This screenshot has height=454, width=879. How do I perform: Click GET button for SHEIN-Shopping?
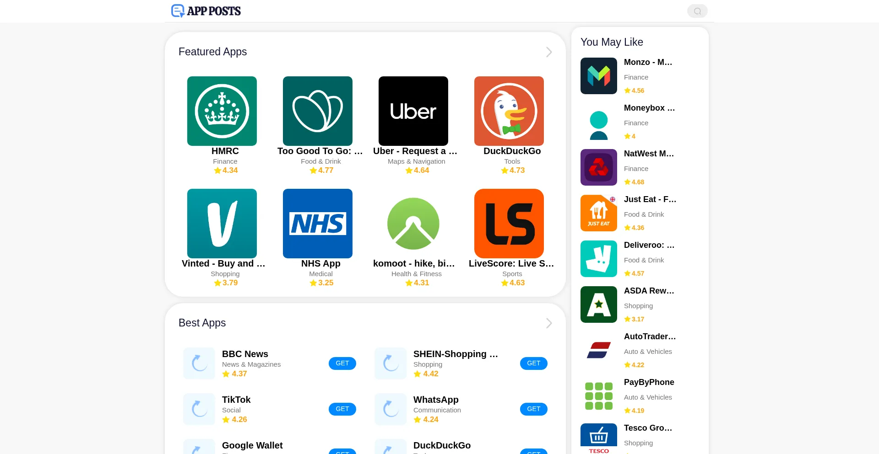[534, 363]
